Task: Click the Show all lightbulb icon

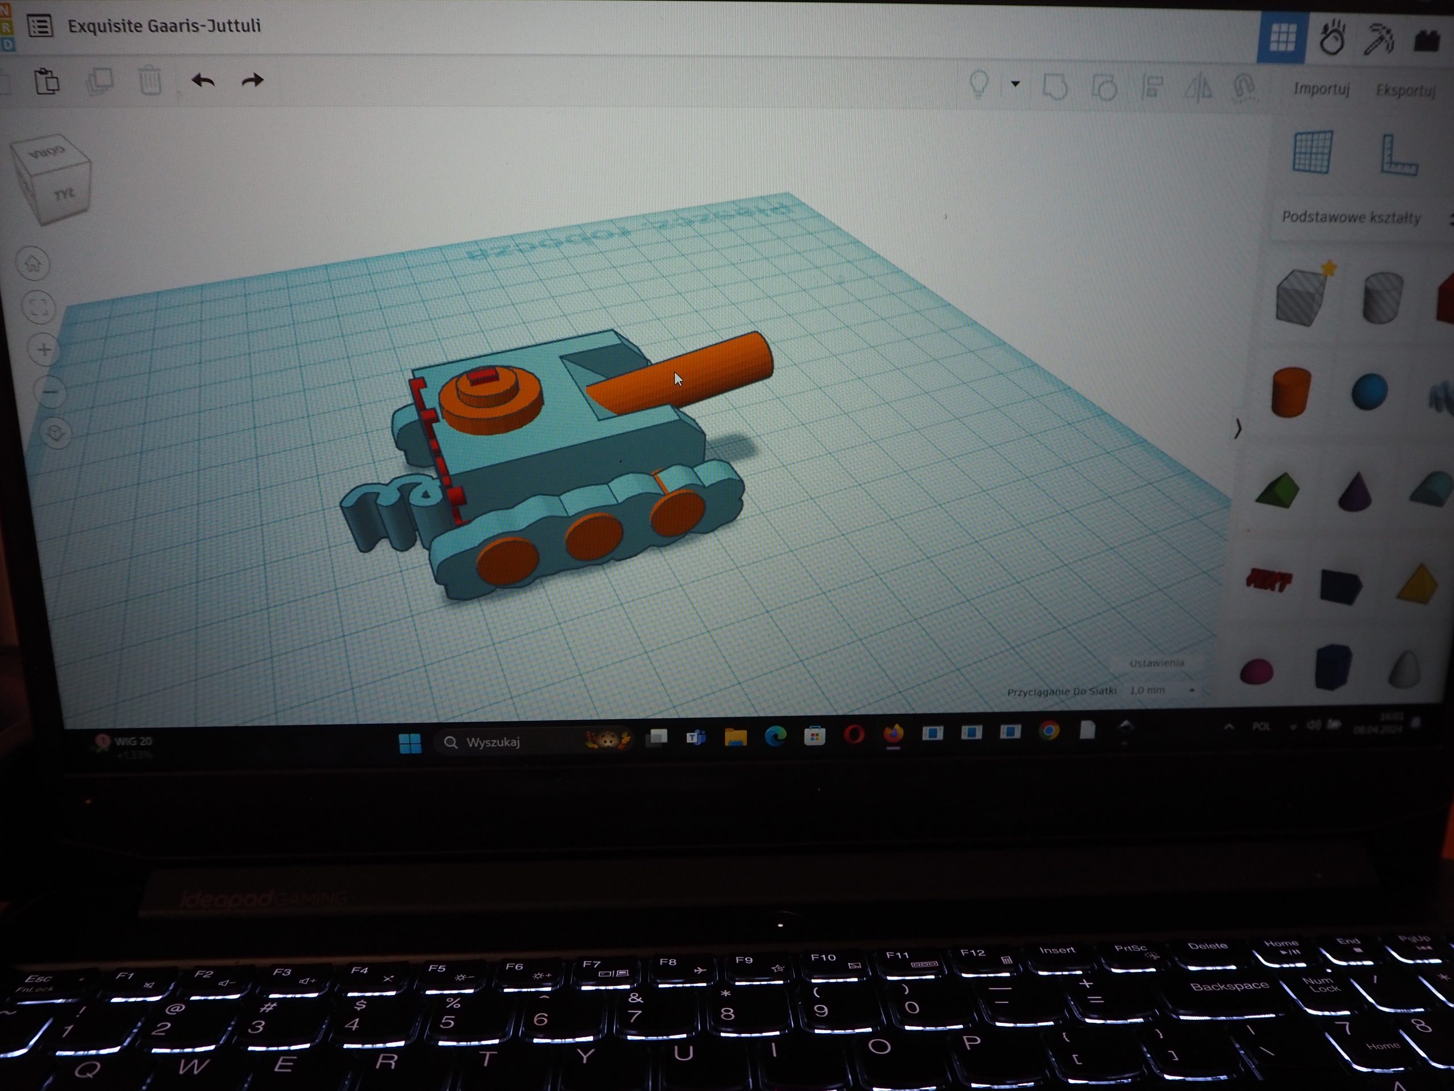Action: (979, 84)
